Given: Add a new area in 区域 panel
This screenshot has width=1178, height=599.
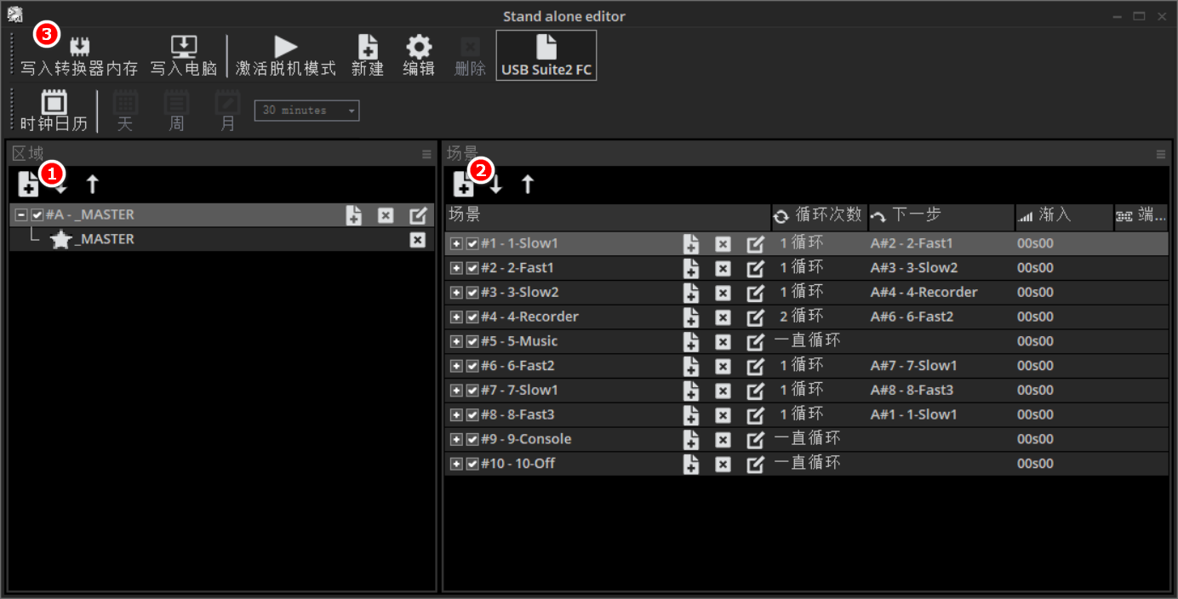Looking at the screenshot, I should click(x=28, y=184).
